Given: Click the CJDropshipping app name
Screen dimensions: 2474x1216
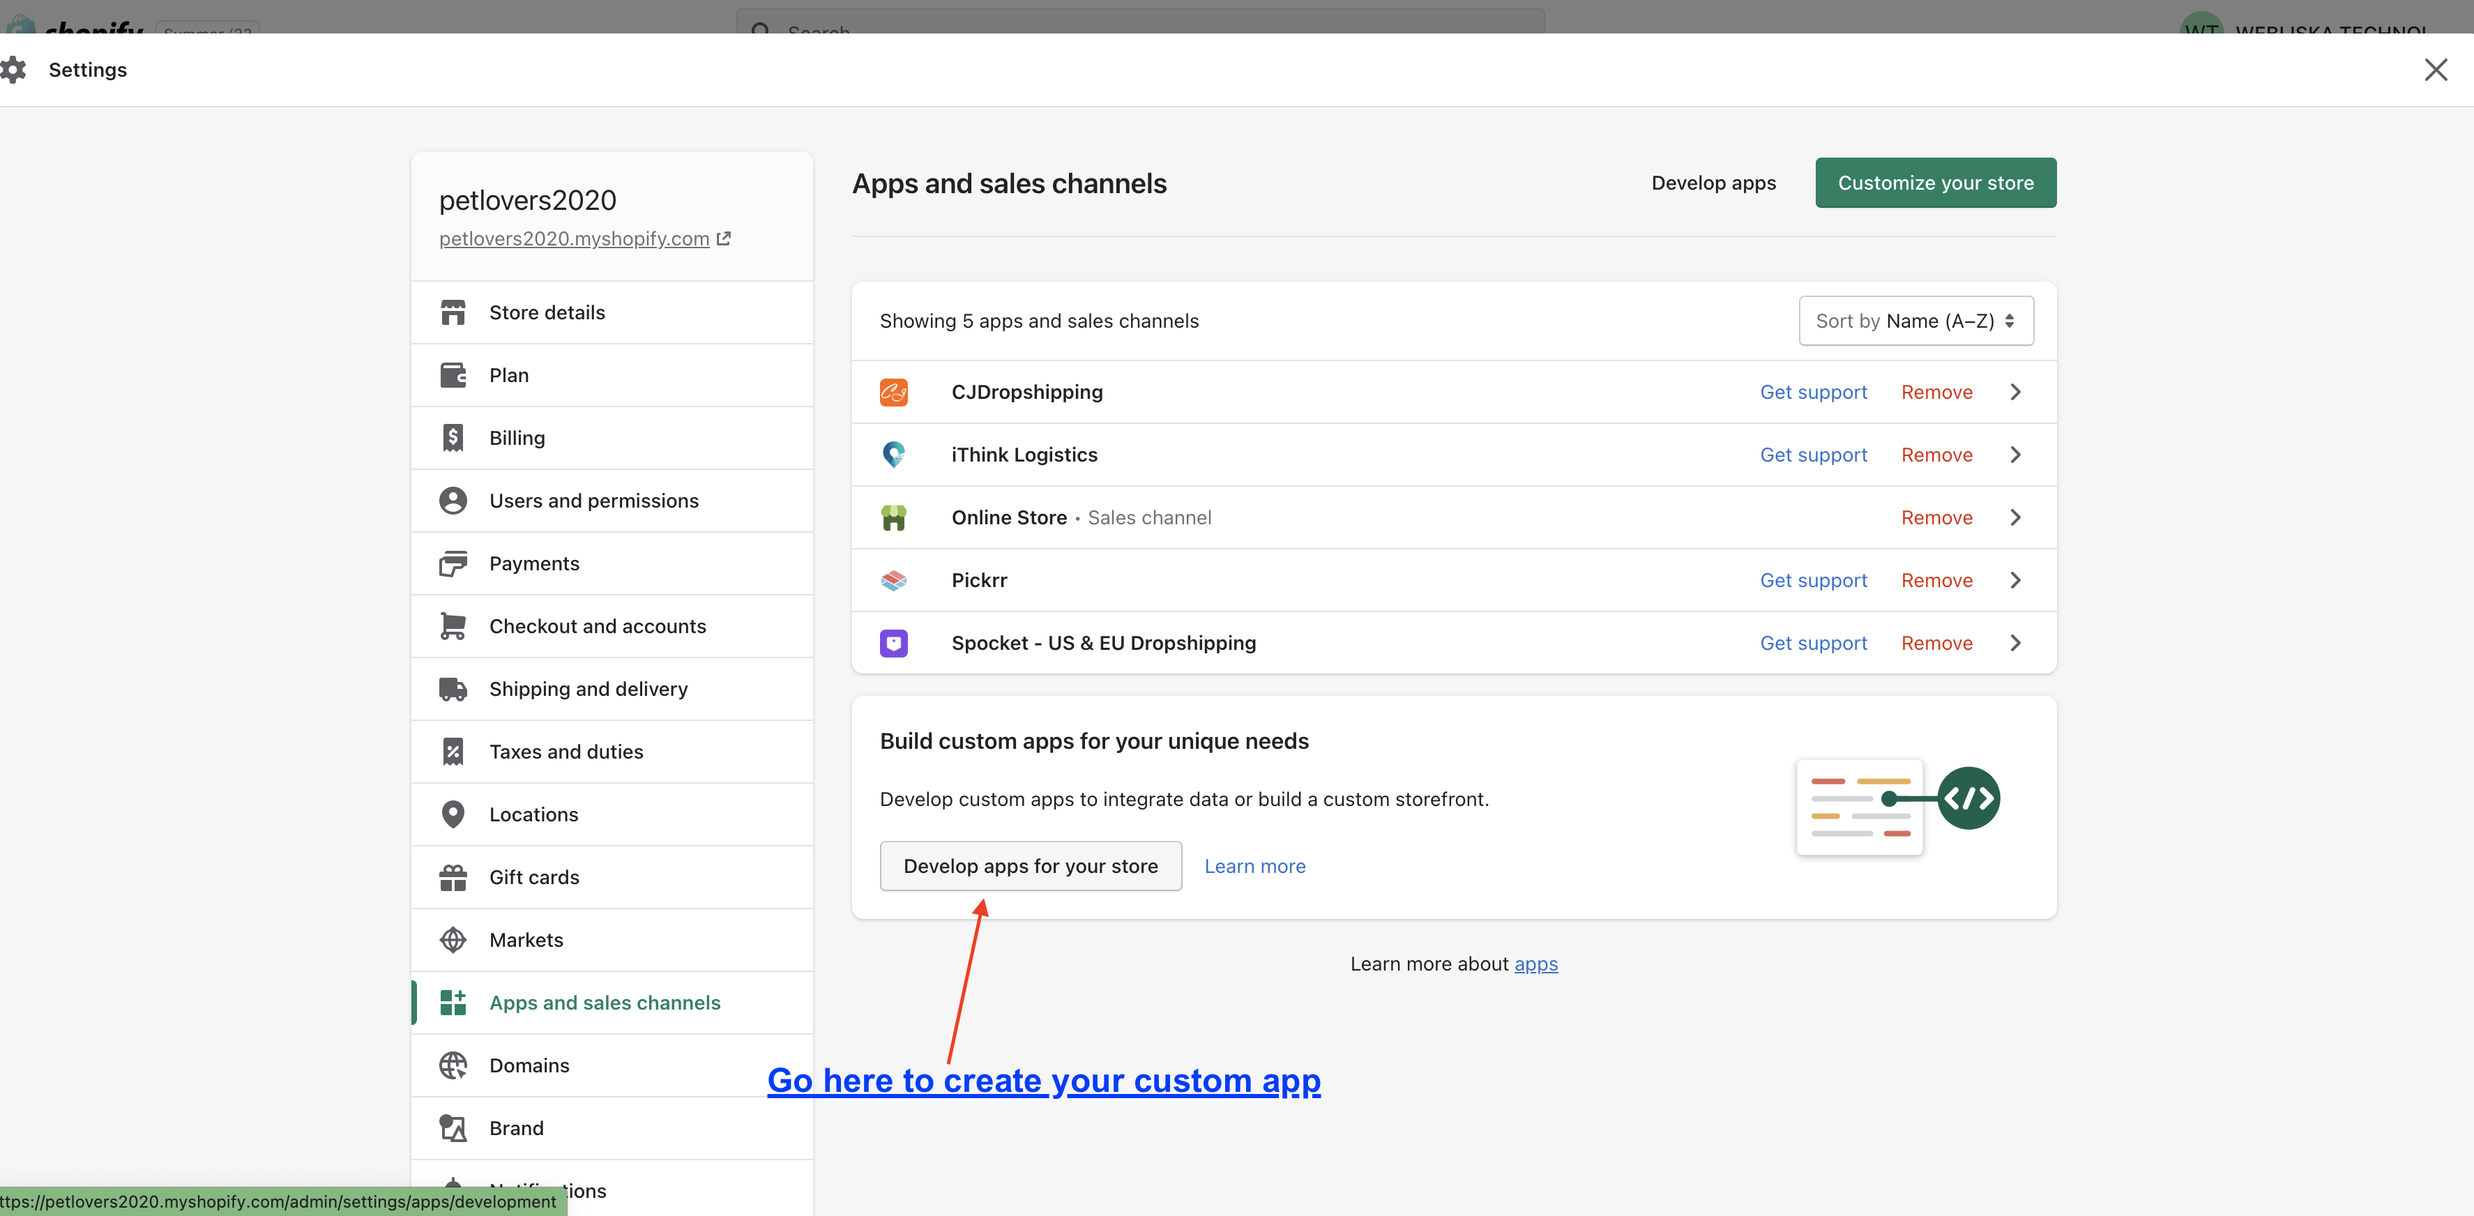Looking at the screenshot, I should (x=1026, y=392).
